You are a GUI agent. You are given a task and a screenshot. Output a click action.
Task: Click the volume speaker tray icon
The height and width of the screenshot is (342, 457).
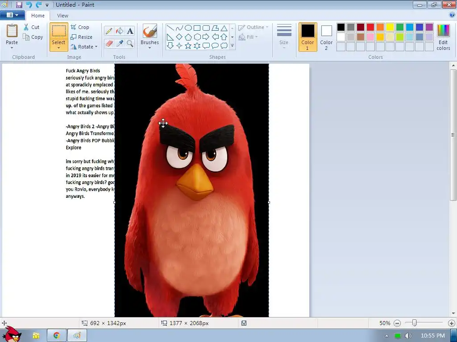pos(408,336)
